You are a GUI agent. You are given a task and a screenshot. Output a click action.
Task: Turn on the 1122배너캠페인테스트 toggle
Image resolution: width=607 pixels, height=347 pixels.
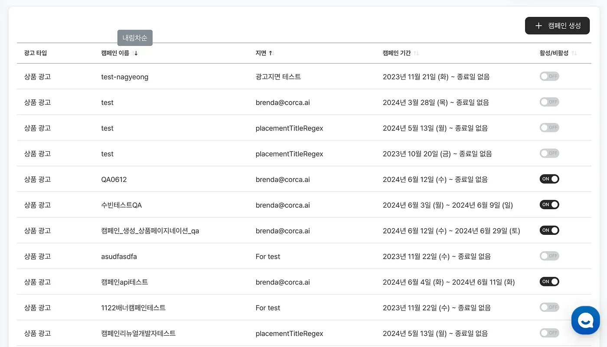point(549,307)
